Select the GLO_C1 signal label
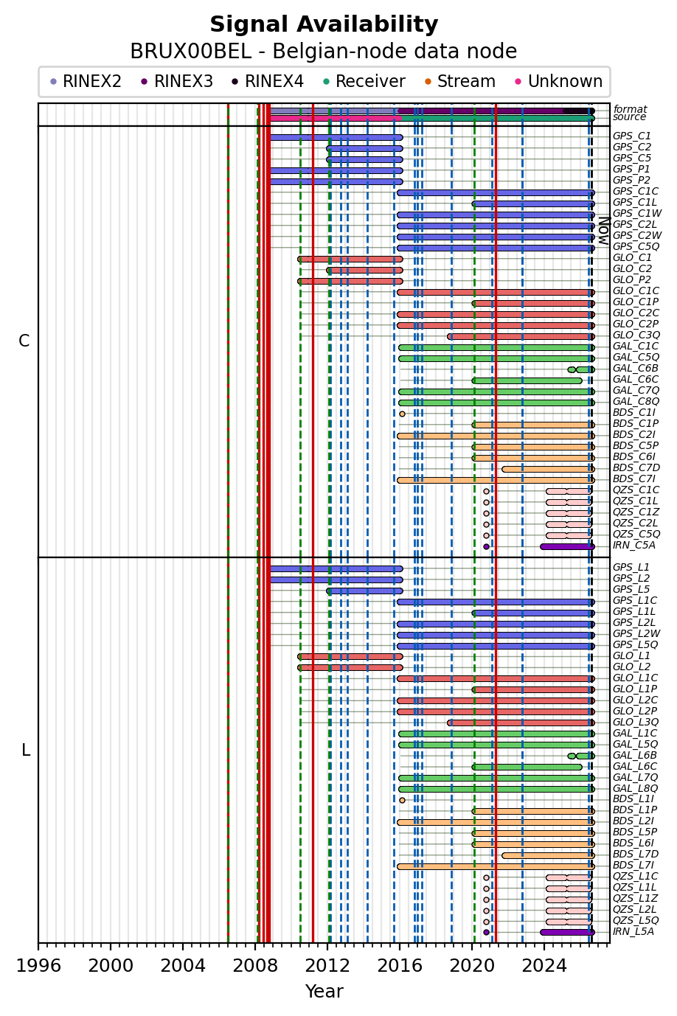 click(632, 257)
